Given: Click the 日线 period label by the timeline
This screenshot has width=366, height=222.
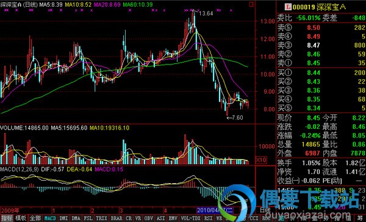Looking at the screenshot, I should 265,210.
